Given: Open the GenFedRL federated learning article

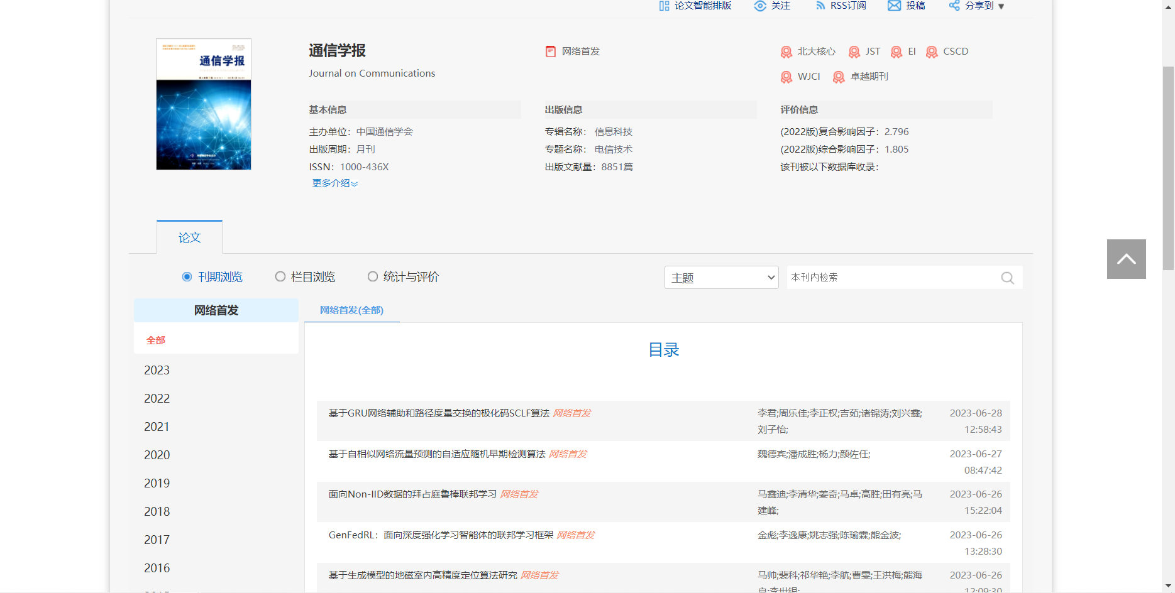Looking at the screenshot, I should click(441, 535).
